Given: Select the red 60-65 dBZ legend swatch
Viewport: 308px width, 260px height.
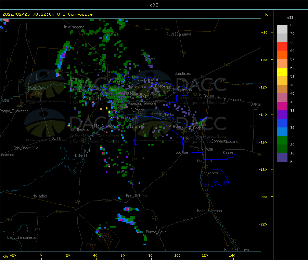Looking at the screenshot, I should point(282,46).
